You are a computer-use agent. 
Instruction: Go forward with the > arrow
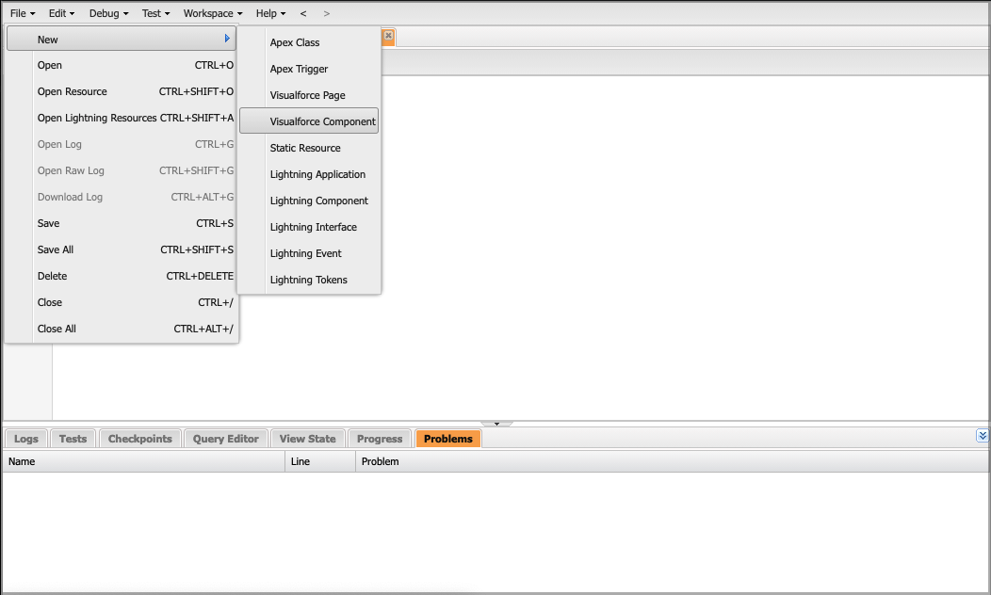click(x=326, y=13)
